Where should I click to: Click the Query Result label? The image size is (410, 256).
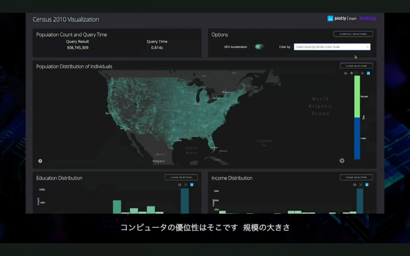[x=77, y=41]
